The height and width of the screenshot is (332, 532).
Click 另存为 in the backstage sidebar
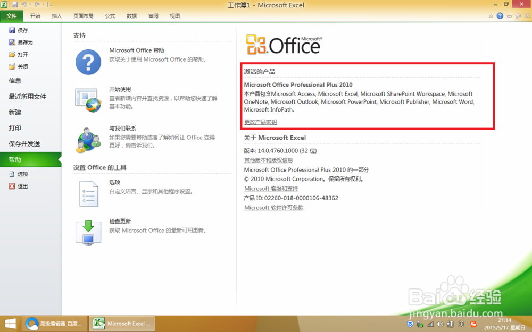point(21,42)
